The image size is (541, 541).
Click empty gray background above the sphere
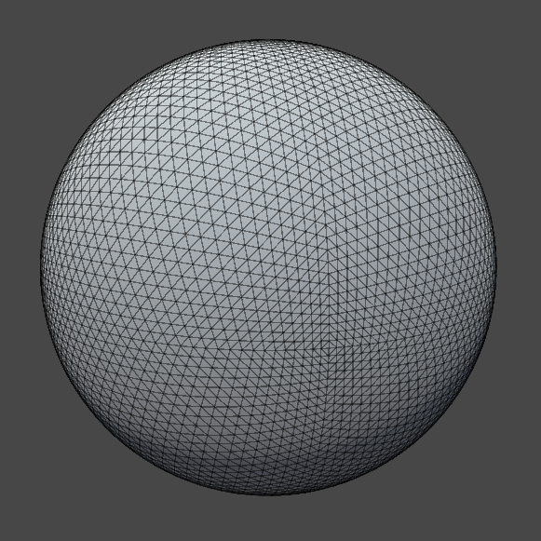[x=269, y=19]
